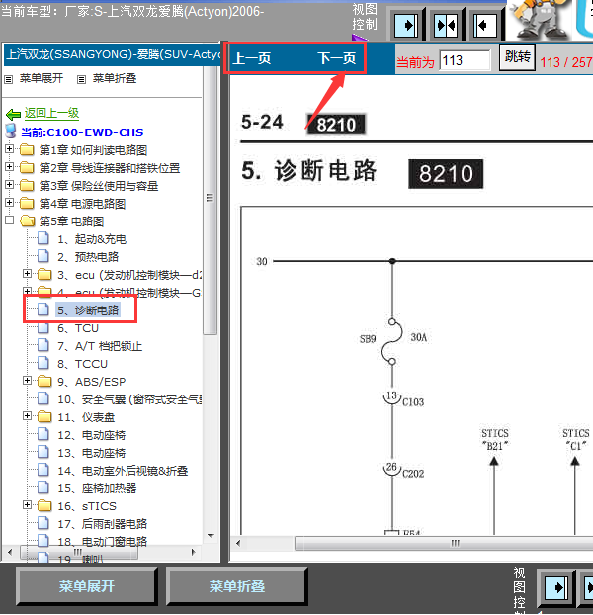Click the center split view control icon at top
This screenshot has width=593, height=615.
pos(446,26)
